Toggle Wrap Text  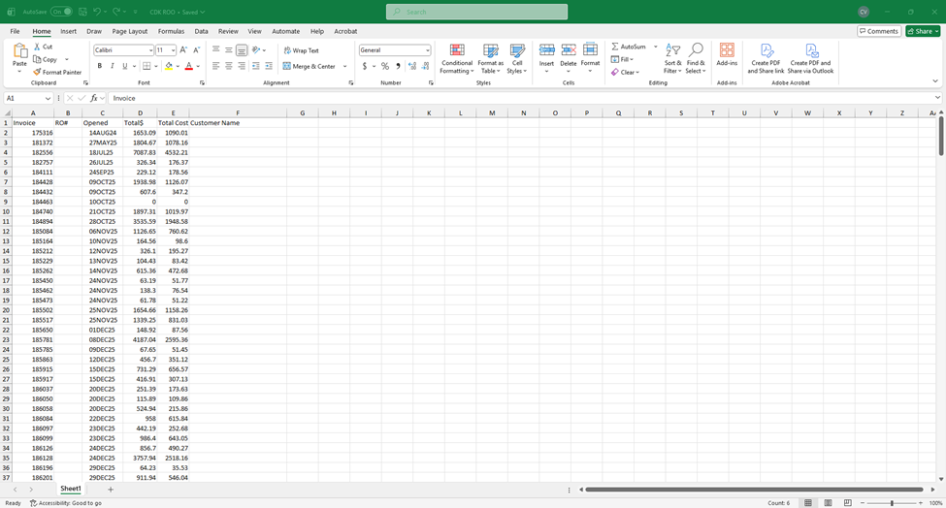pyautogui.click(x=302, y=50)
